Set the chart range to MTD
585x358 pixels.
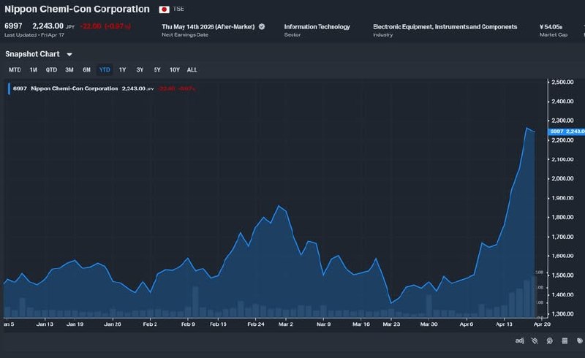coord(15,70)
